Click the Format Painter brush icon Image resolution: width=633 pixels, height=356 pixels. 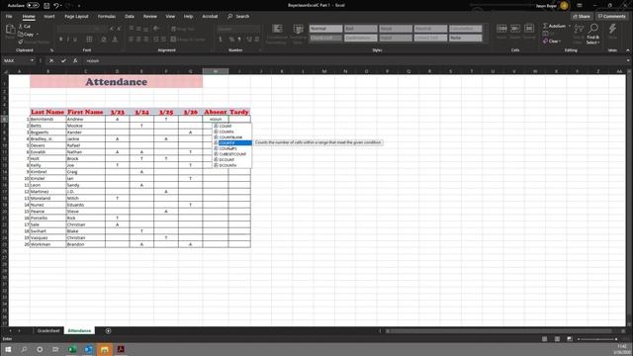click(21, 42)
